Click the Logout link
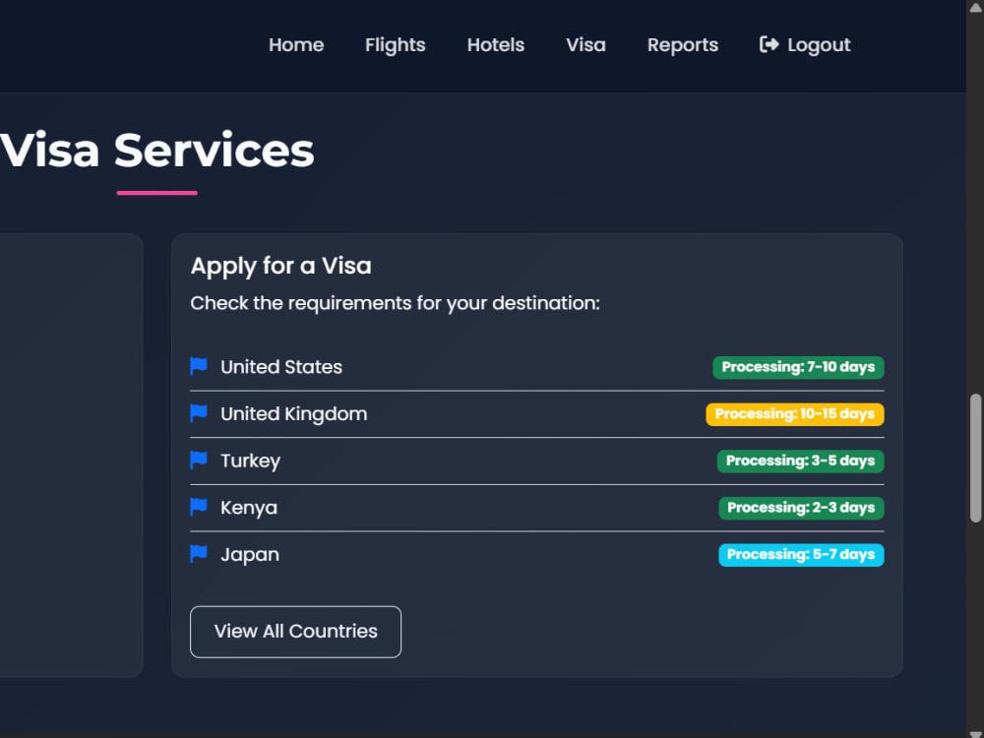The width and height of the screenshot is (984, 738). pyautogui.click(x=805, y=45)
